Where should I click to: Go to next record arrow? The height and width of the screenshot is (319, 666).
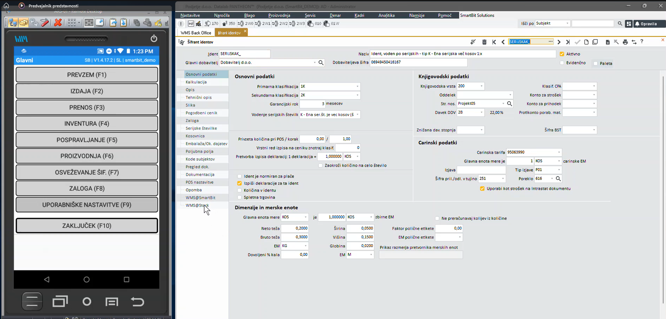[x=559, y=42]
